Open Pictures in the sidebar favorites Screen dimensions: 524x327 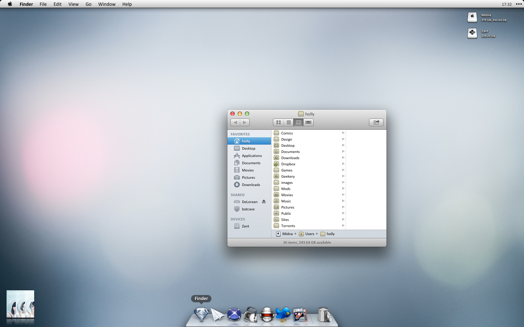coord(249,177)
